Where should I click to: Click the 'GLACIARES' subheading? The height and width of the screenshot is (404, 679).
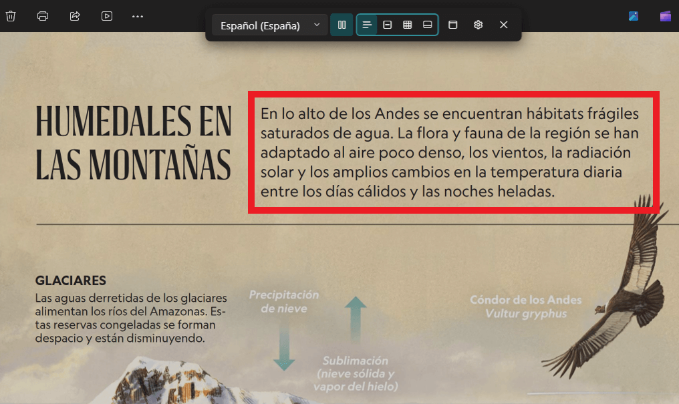coord(71,280)
